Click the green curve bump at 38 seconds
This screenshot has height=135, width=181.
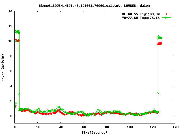[x=59, y=107]
